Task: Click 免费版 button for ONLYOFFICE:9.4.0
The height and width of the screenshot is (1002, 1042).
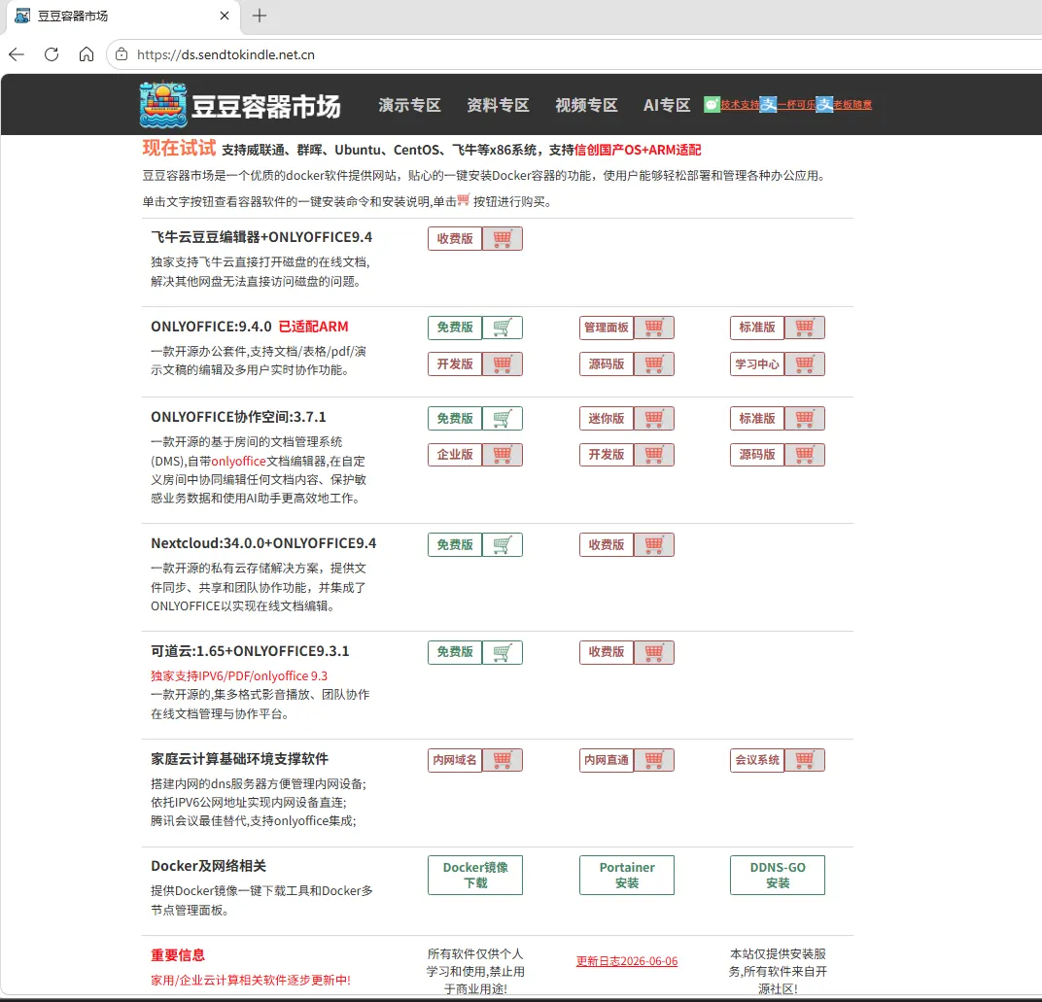Action: click(455, 328)
